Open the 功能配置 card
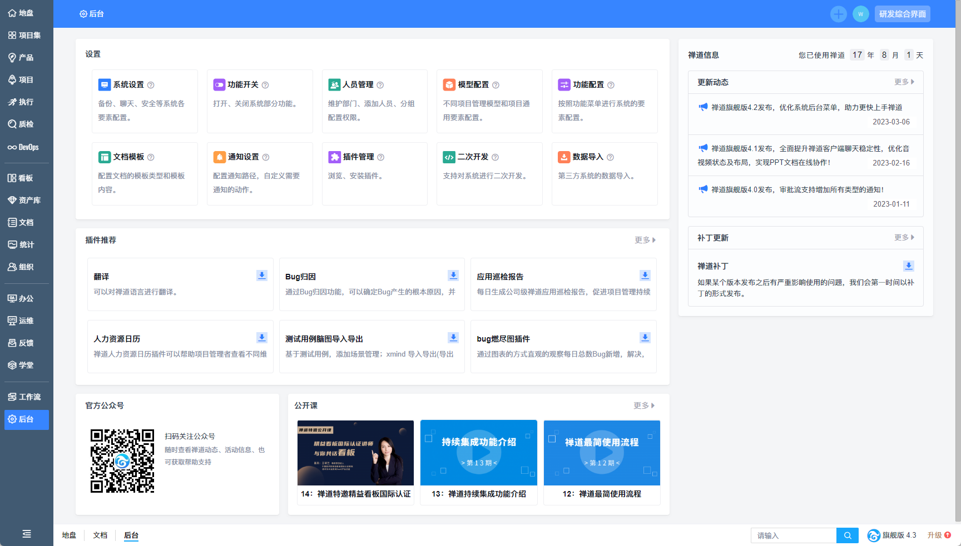This screenshot has height=546, width=961. (605, 101)
